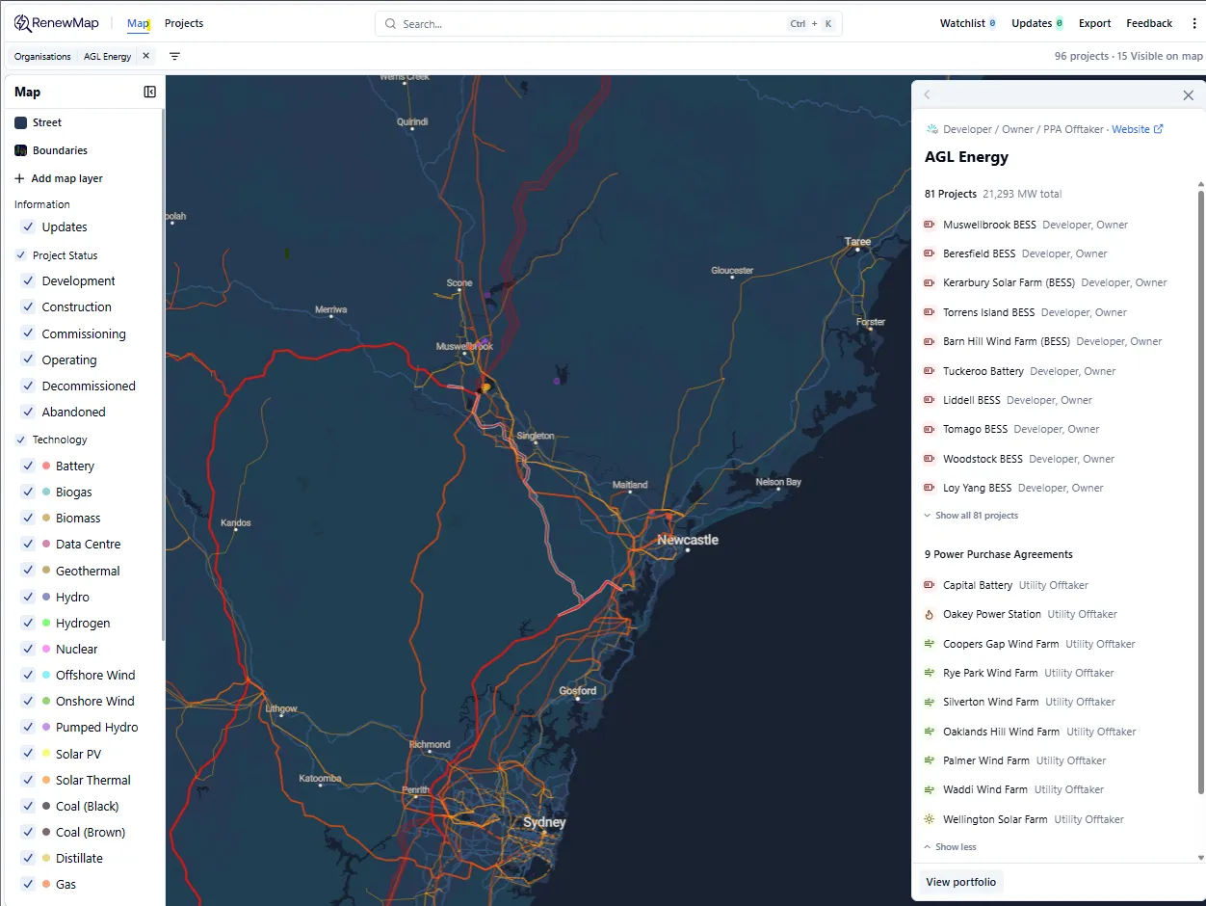Uncheck the Battery technology filter

pyautogui.click(x=28, y=466)
